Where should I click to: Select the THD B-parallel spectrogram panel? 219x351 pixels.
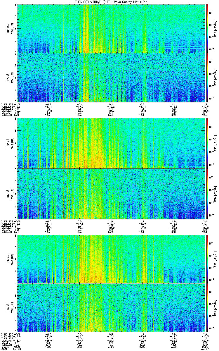pyautogui.click(x=111, y=194)
